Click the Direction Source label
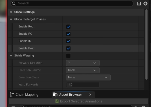 [x=30, y=70]
